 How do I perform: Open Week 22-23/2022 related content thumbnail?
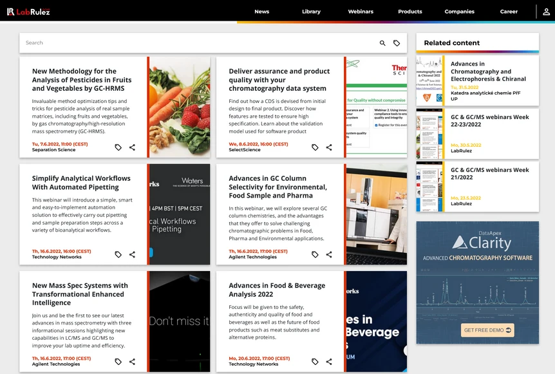pyautogui.click(x=429, y=134)
